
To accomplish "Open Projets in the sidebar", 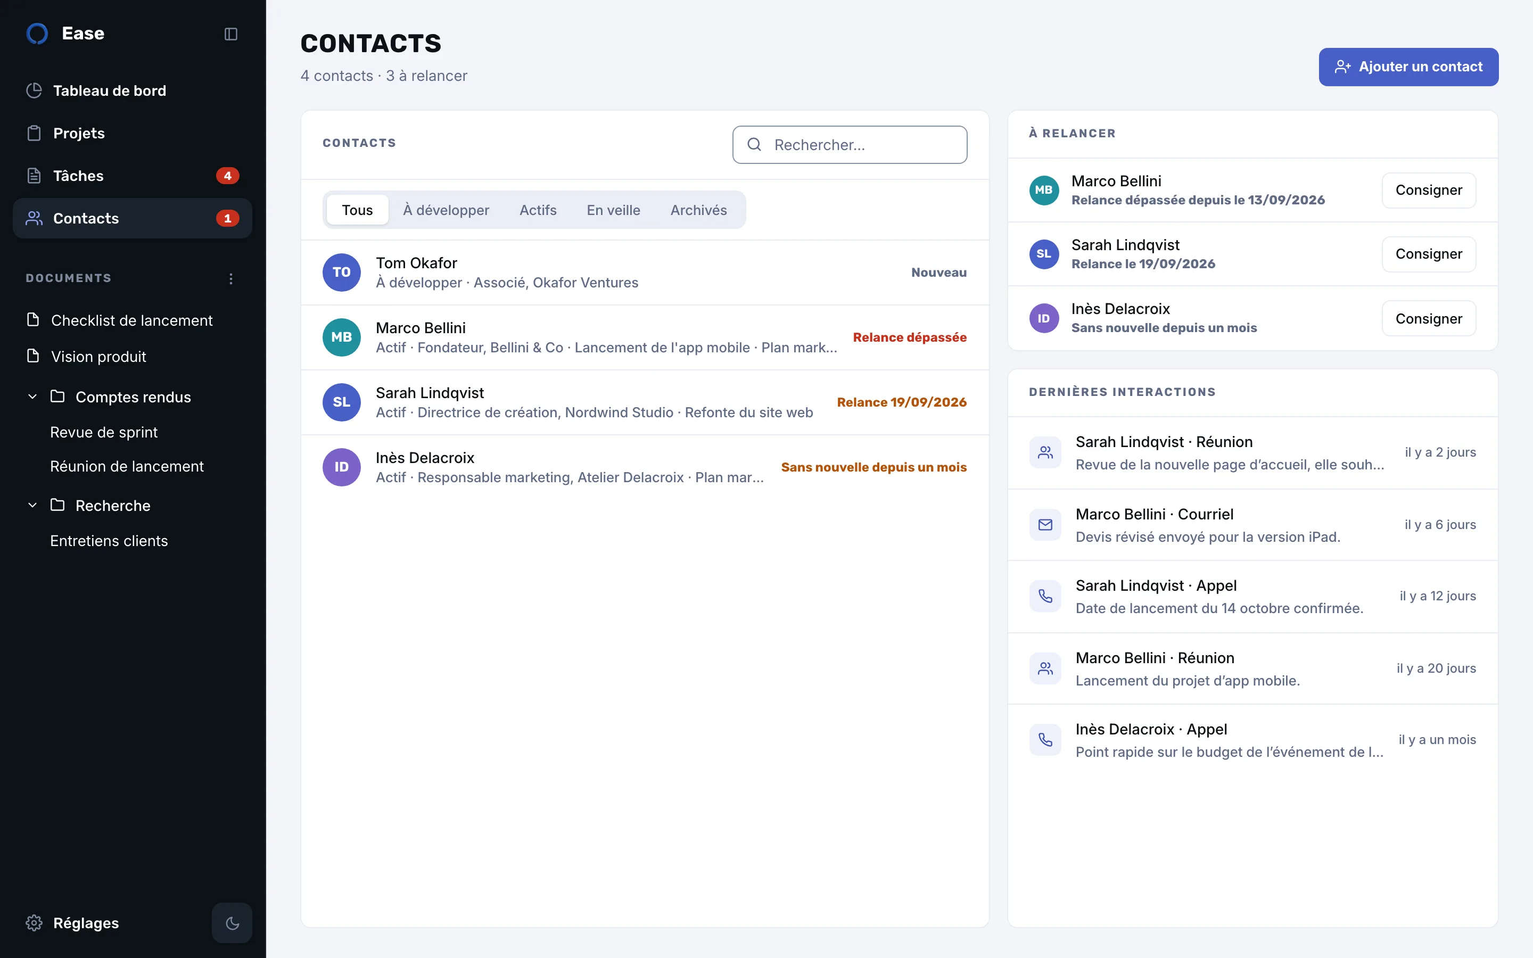I will (133, 133).
